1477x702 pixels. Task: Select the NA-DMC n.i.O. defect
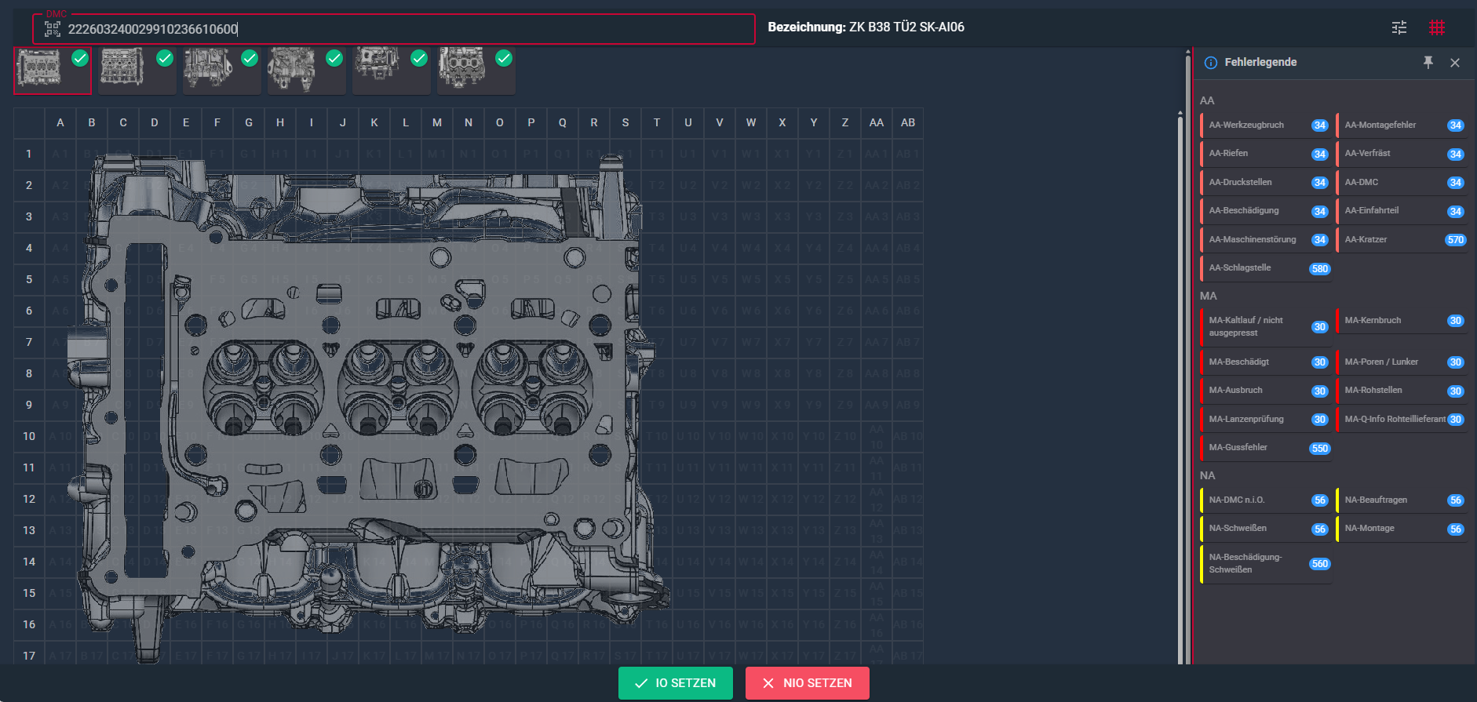coord(1266,500)
